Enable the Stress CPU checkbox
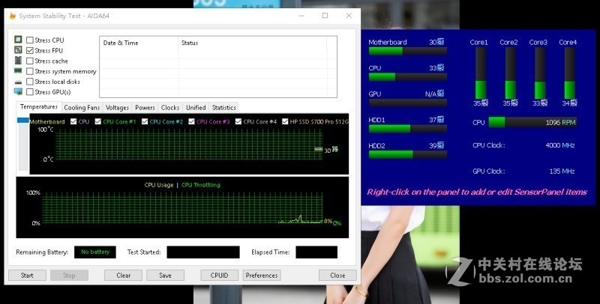The image size is (600, 304). pyautogui.click(x=30, y=40)
